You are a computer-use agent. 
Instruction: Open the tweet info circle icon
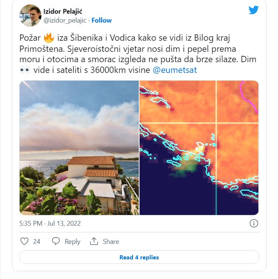click(254, 223)
